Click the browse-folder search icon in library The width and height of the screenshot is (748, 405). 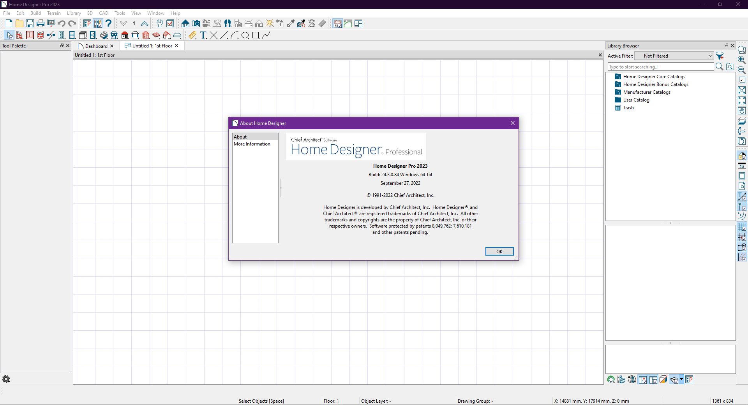tap(730, 67)
